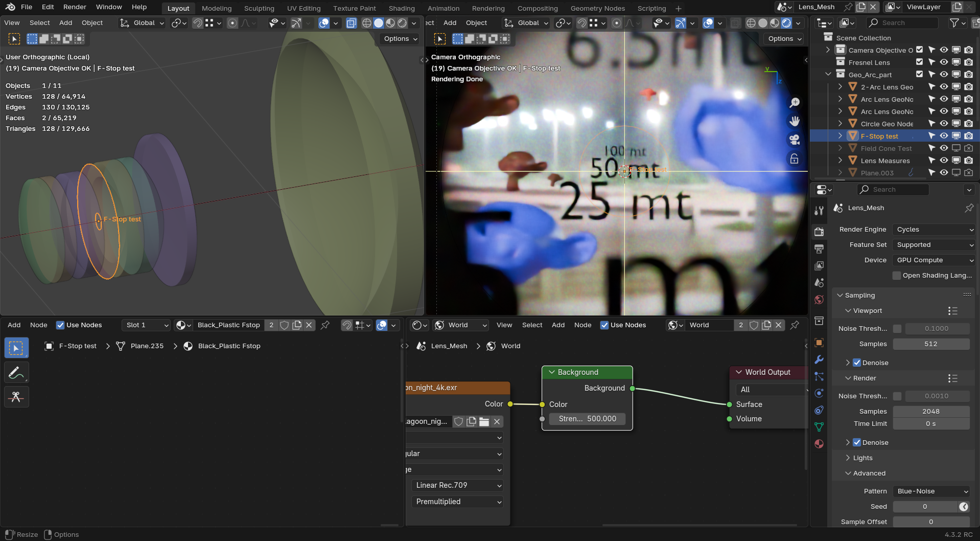Viewport: 980px width, 541px height.
Task: Open Render Engine dropdown
Action: click(934, 230)
